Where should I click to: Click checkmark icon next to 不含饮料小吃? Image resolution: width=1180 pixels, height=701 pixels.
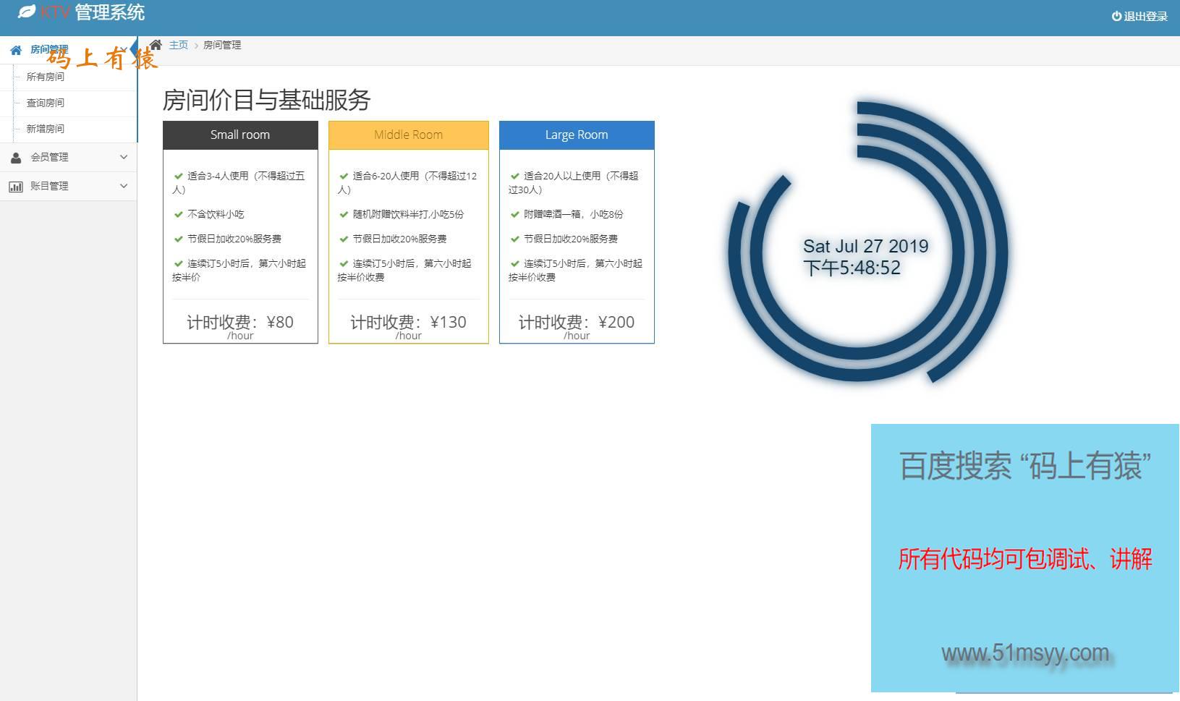pyautogui.click(x=178, y=214)
